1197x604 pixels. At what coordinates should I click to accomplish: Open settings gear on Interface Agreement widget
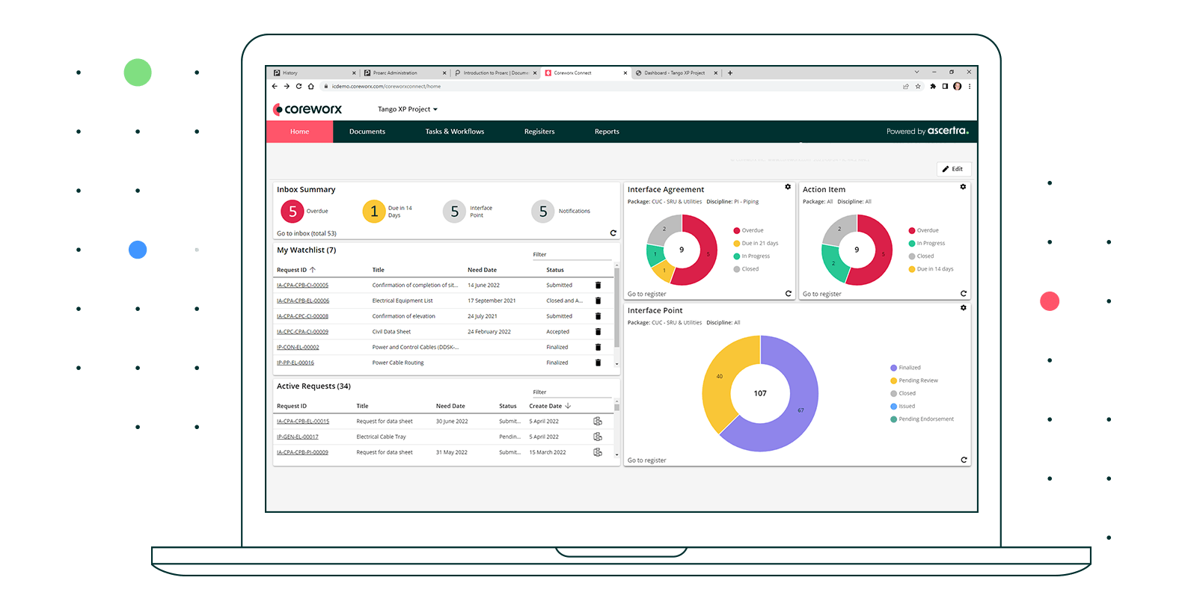point(788,187)
